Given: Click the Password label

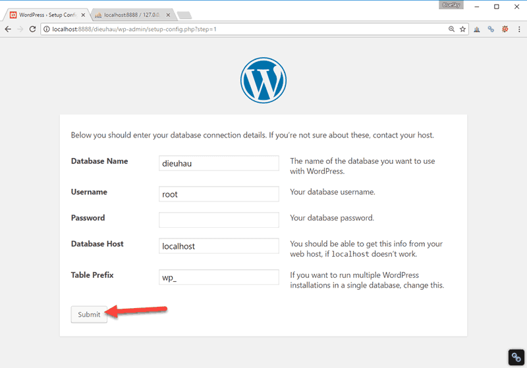Looking at the screenshot, I should [88, 218].
